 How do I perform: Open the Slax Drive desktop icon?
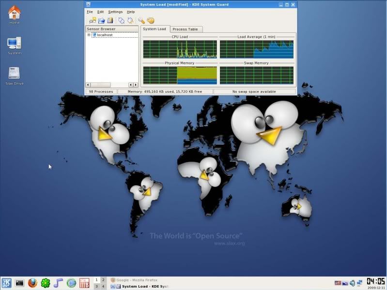15,76
